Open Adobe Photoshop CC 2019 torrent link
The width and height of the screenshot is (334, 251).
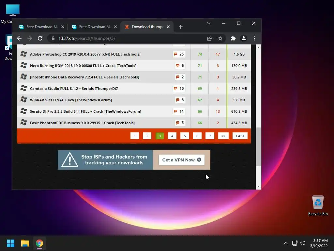[85, 54]
